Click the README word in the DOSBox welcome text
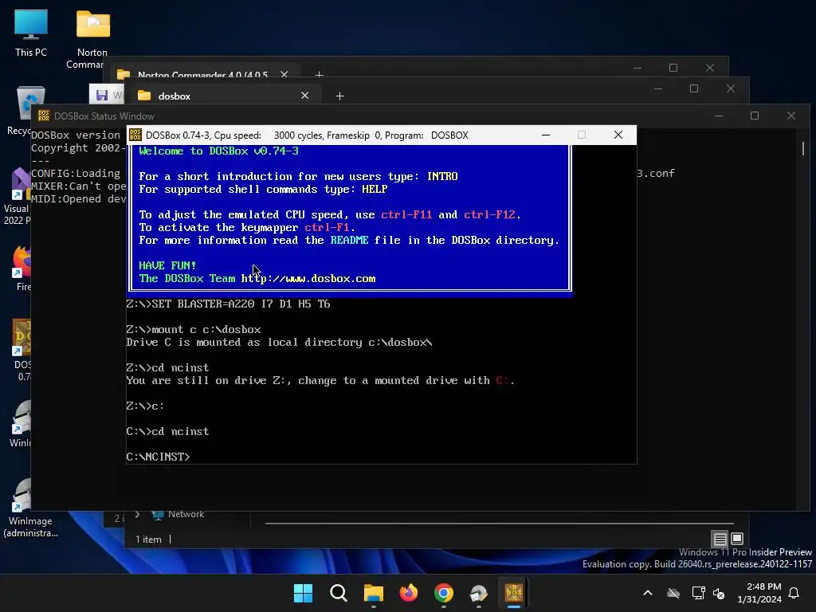Image resolution: width=816 pixels, height=612 pixels. coord(349,240)
